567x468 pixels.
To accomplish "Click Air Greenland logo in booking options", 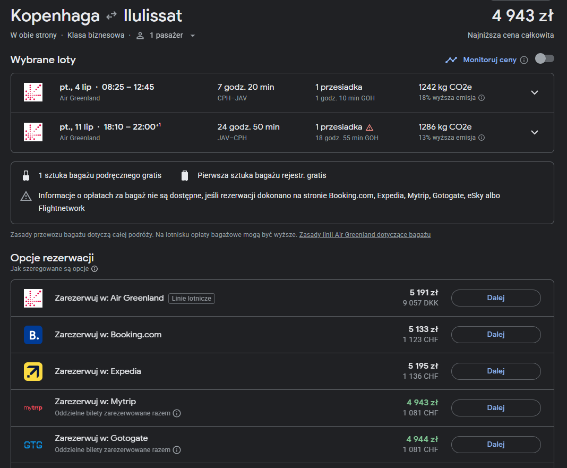I will pyautogui.click(x=33, y=298).
